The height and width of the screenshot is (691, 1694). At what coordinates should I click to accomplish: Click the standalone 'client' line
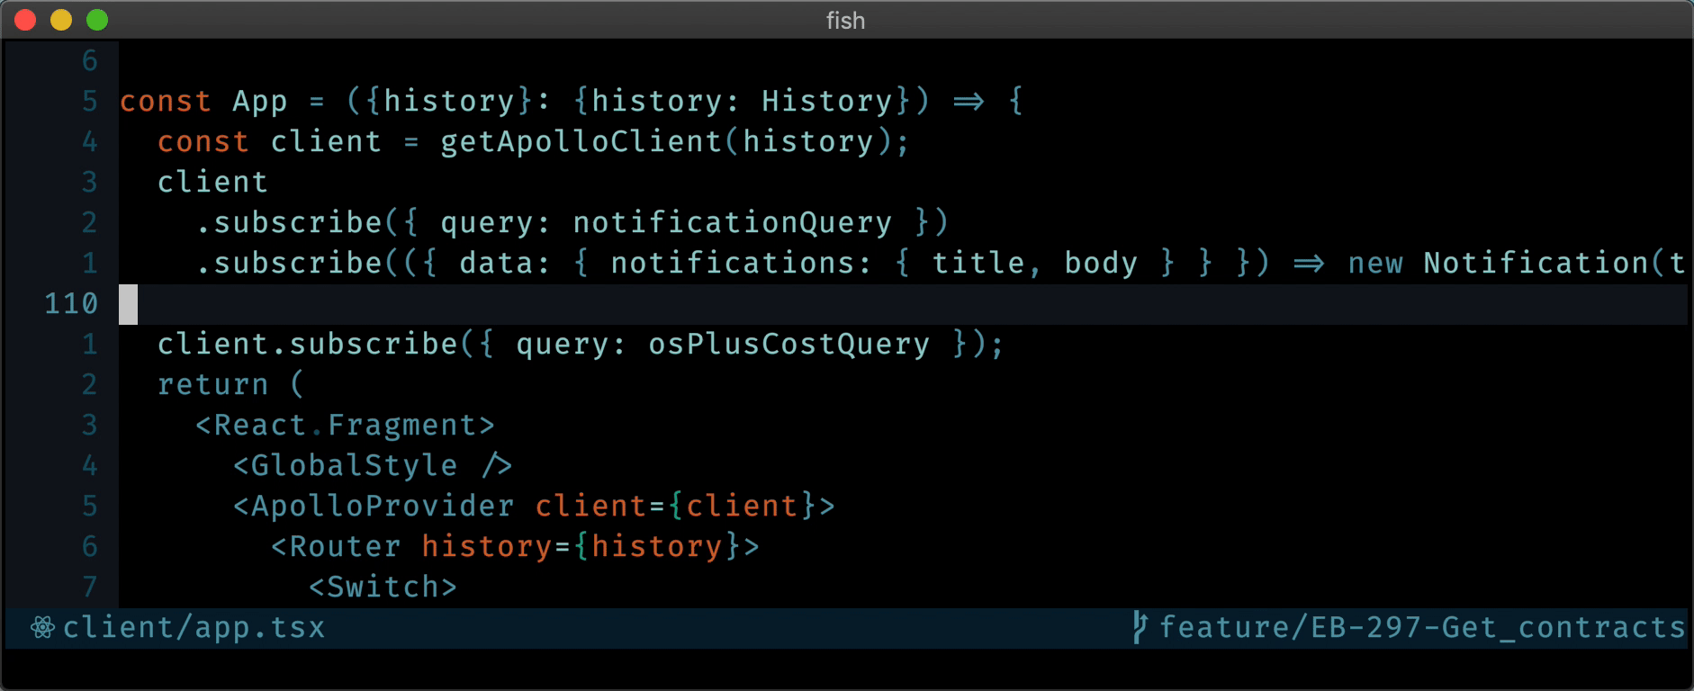[213, 182]
